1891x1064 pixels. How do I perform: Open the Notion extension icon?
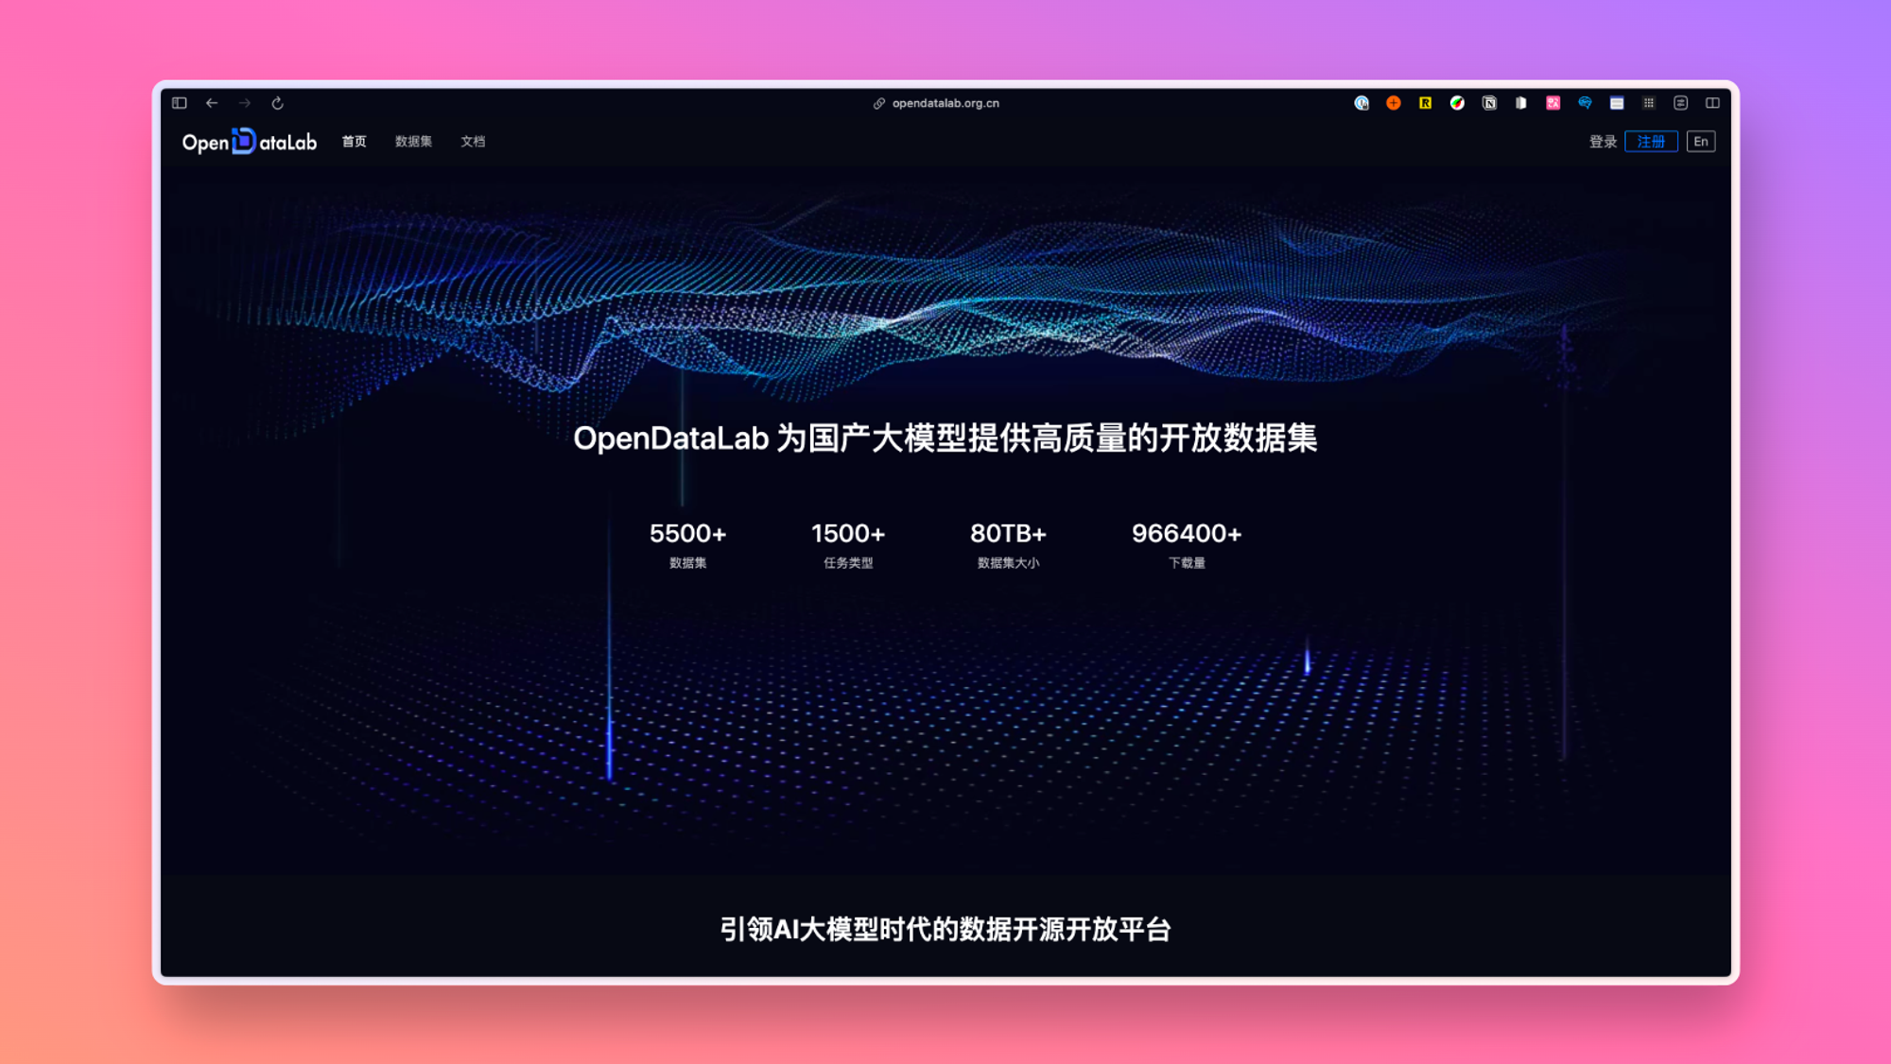pos(1489,103)
